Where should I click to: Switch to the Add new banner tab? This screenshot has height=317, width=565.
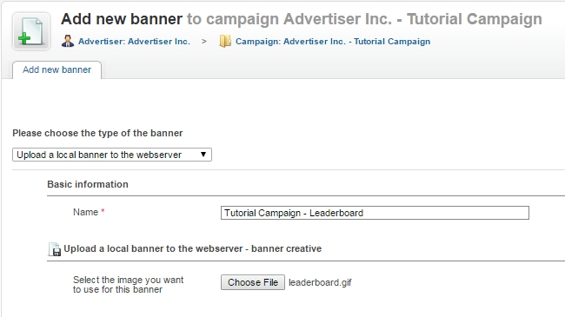click(56, 69)
